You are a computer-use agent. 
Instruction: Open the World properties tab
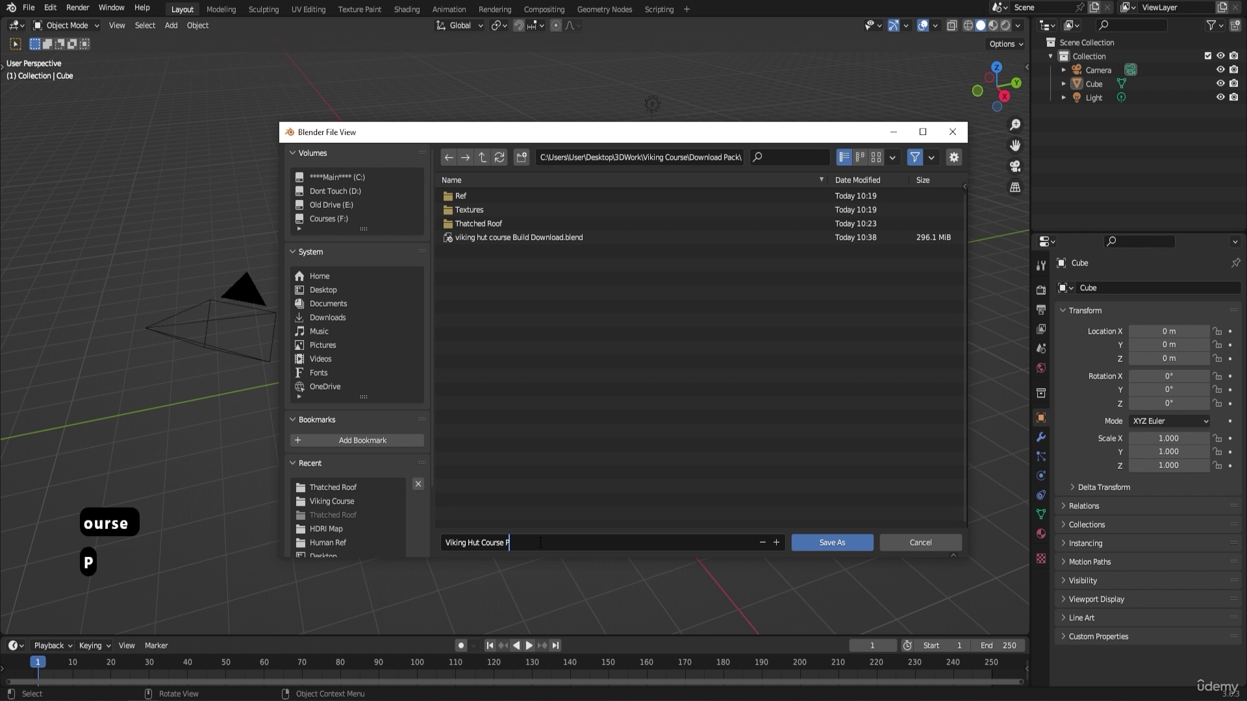coord(1041,368)
